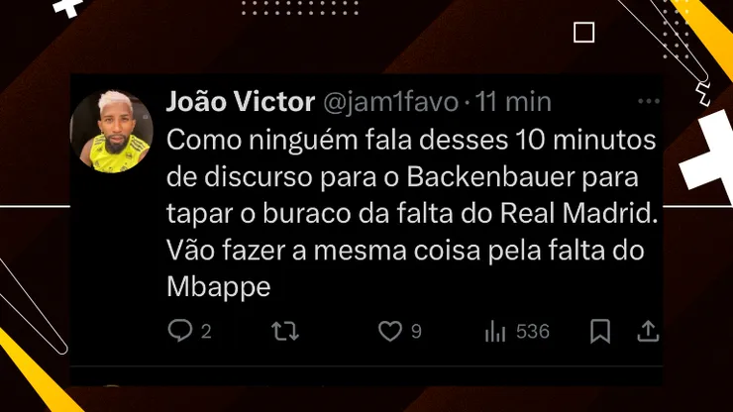Click the João Victor display name
The image size is (733, 412).
click(241, 101)
